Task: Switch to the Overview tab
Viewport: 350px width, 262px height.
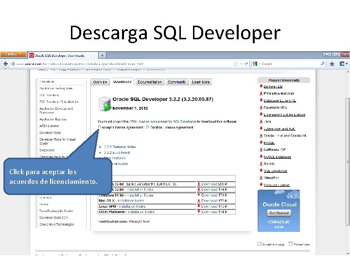Action: [100, 82]
